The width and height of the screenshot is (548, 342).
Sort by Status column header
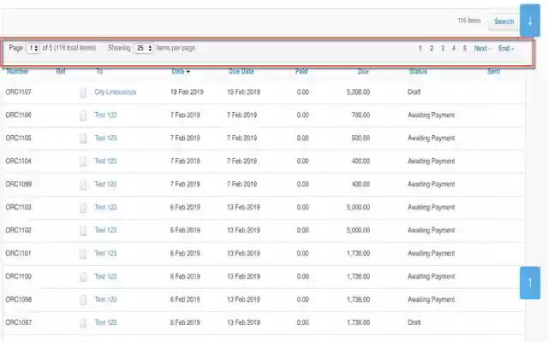click(418, 72)
